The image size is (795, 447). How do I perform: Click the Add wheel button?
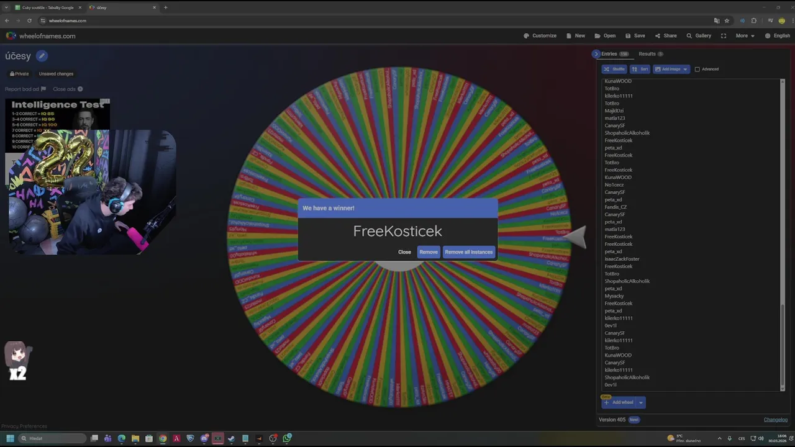click(619, 402)
